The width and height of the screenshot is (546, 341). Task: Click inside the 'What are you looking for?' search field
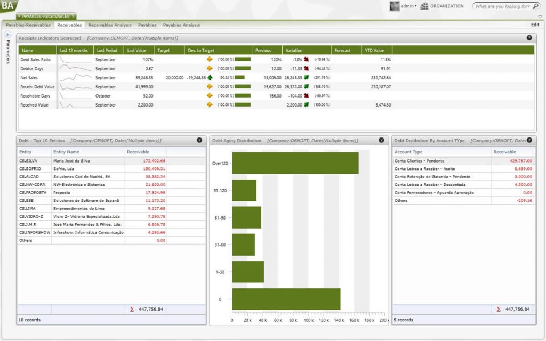tap(501, 6)
